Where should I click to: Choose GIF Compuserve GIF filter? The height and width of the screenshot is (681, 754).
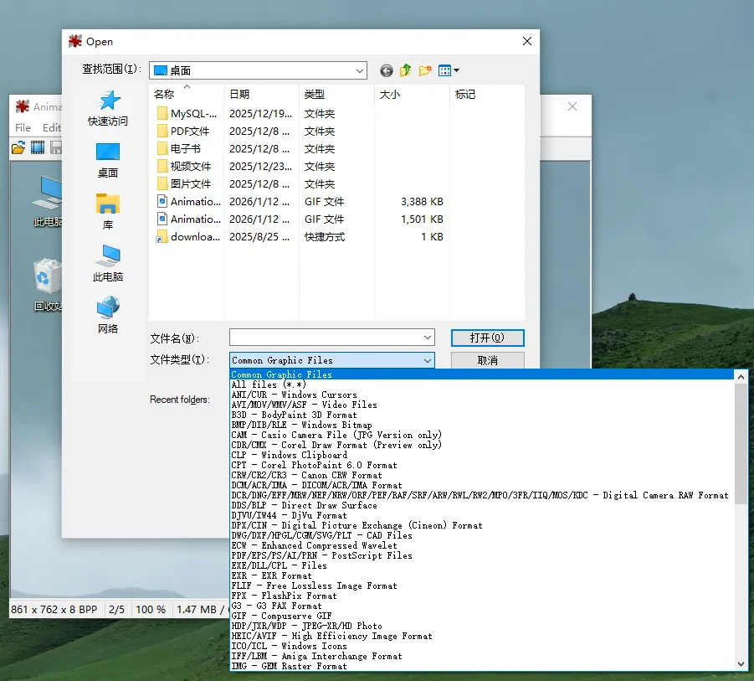(x=482, y=616)
